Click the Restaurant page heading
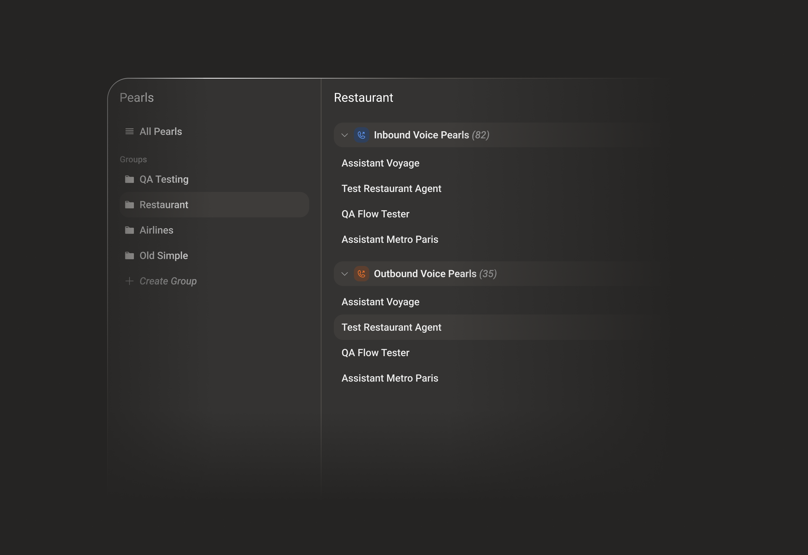 point(363,98)
